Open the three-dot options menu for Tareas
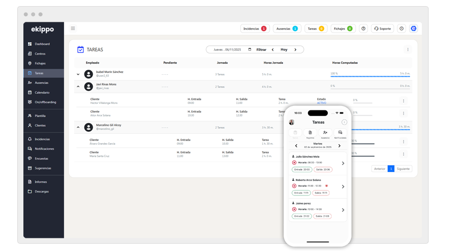458x252 pixels. pyautogui.click(x=408, y=49)
